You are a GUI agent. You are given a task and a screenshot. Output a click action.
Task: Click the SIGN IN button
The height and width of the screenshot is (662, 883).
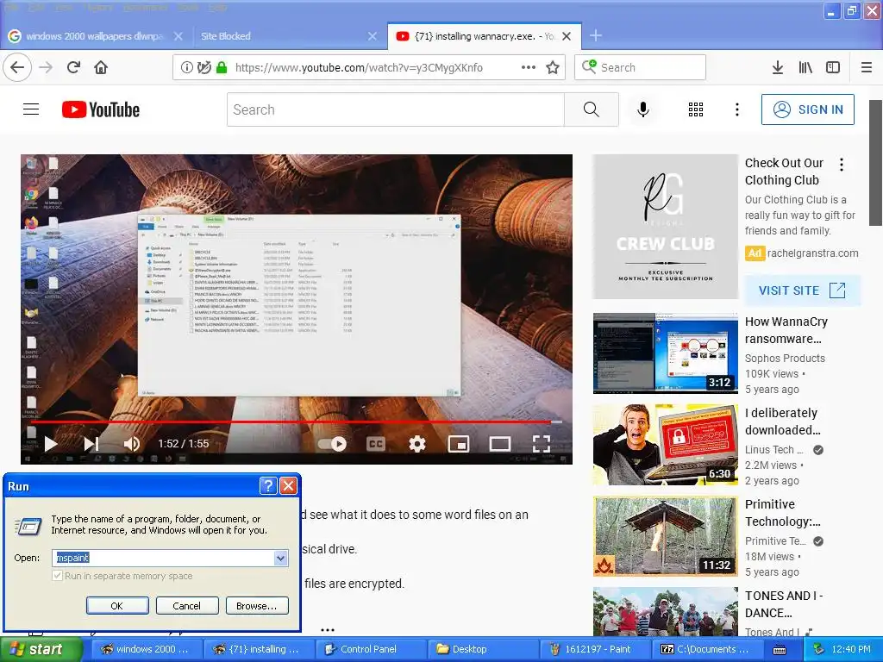(807, 109)
